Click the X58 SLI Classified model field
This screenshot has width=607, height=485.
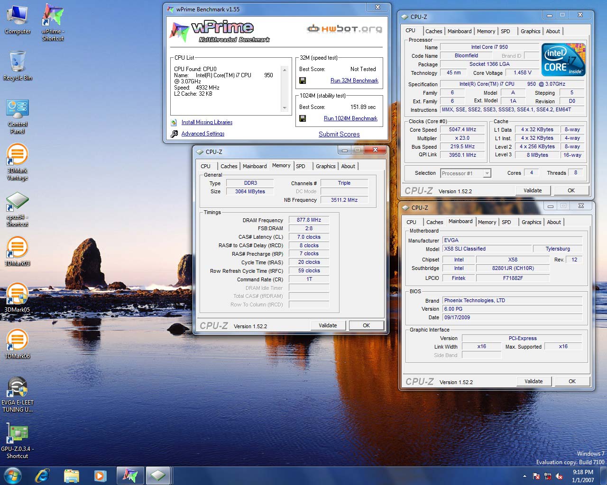point(487,249)
